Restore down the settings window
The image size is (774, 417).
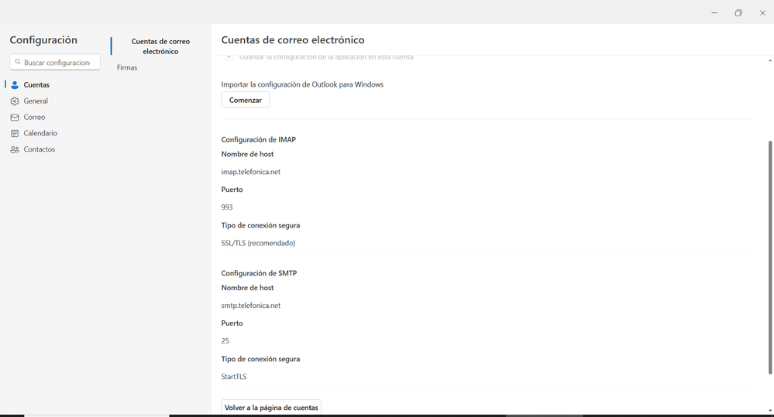tap(738, 13)
